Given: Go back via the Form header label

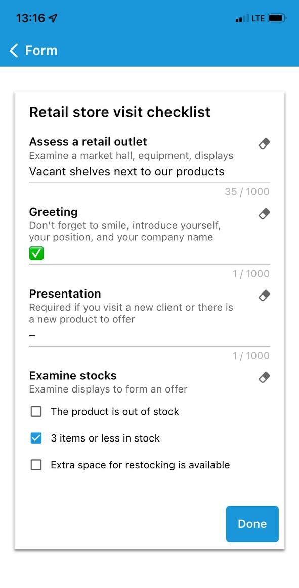Looking at the screenshot, I should click(41, 50).
